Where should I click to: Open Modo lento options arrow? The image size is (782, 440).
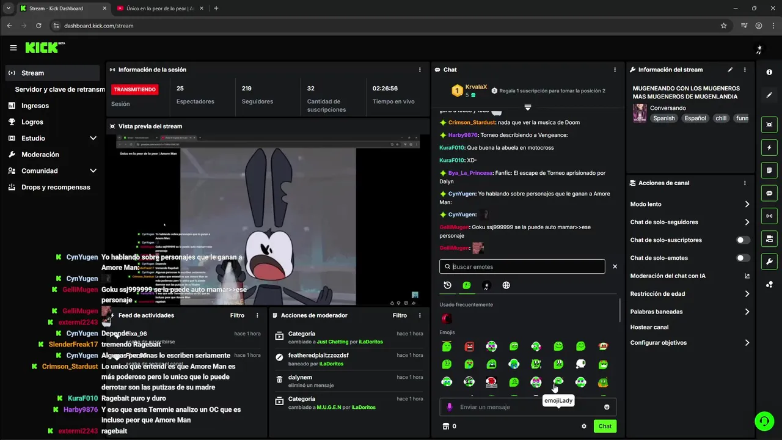pos(747,204)
